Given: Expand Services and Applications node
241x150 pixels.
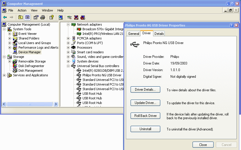Looking at the screenshot, I should click(4, 75).
